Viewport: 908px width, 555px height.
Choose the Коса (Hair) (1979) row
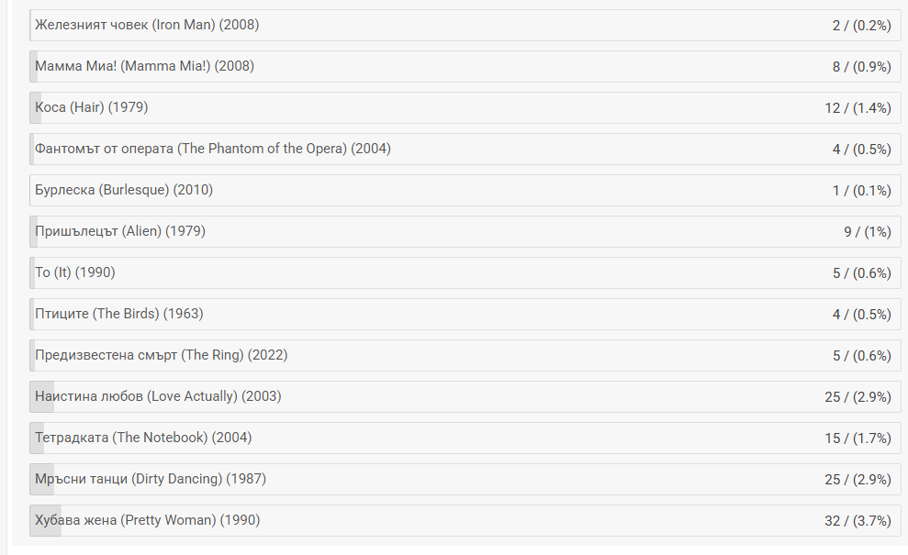point(465,107)
